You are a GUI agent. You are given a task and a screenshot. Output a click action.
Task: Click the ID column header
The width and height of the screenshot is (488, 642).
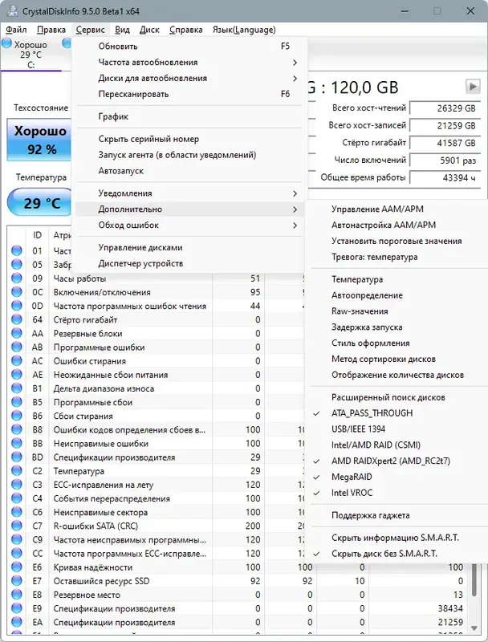pos(37,235)
